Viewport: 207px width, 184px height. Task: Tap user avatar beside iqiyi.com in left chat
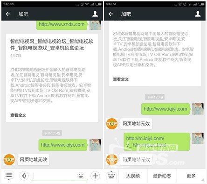(95, 145)
